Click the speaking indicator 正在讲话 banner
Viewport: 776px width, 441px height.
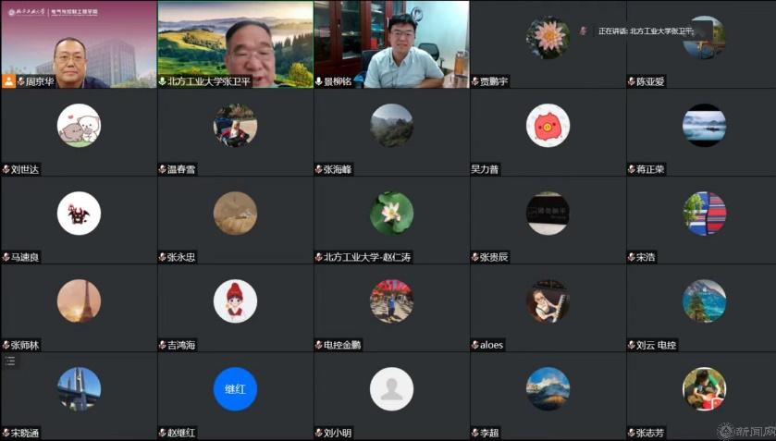pos(645,31)
